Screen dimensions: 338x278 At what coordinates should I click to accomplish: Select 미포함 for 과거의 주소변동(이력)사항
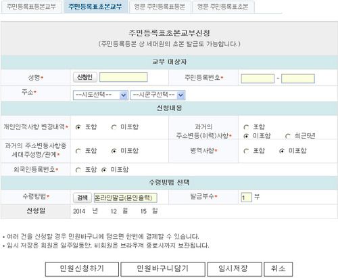[246, 136]
